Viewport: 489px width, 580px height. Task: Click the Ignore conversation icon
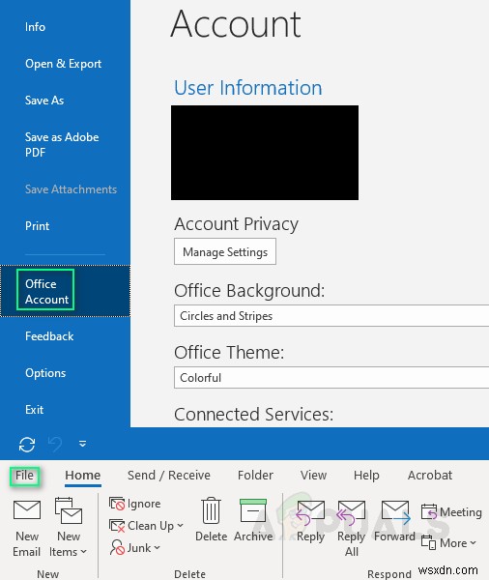117,504
